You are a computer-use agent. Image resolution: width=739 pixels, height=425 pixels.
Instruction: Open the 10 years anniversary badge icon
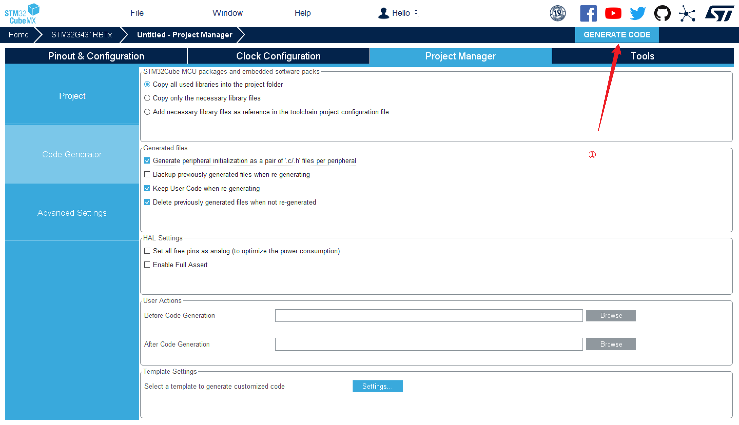coord(558,13)
